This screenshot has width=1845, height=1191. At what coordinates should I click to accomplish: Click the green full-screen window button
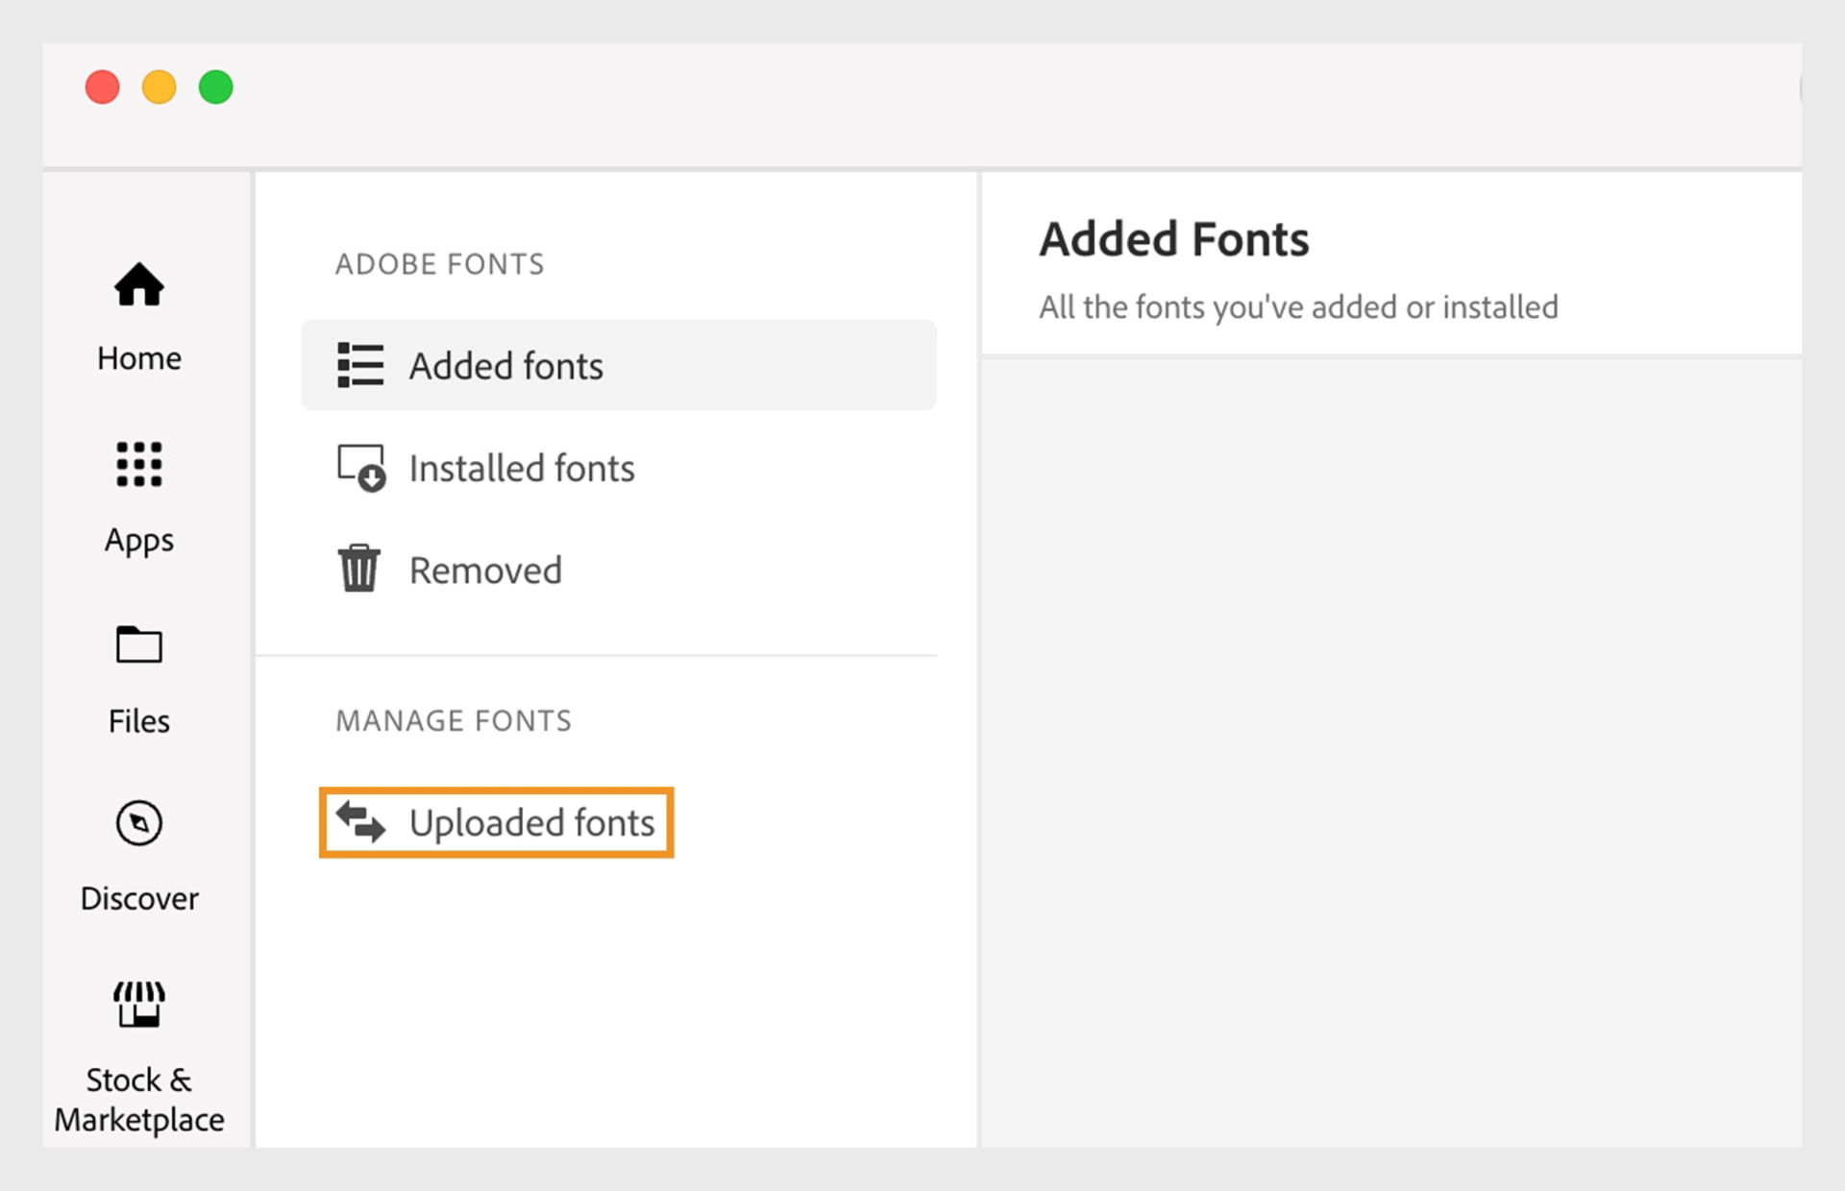[216, 87]
